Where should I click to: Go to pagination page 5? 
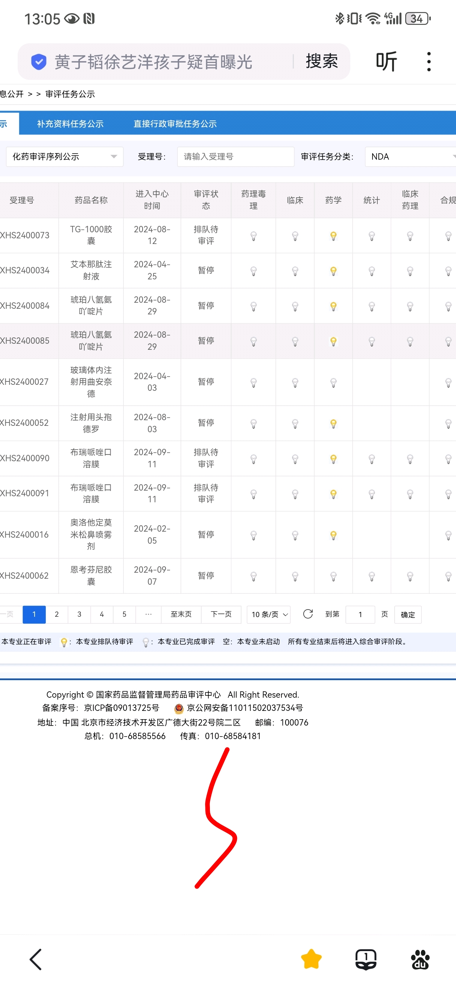[124, 614]
